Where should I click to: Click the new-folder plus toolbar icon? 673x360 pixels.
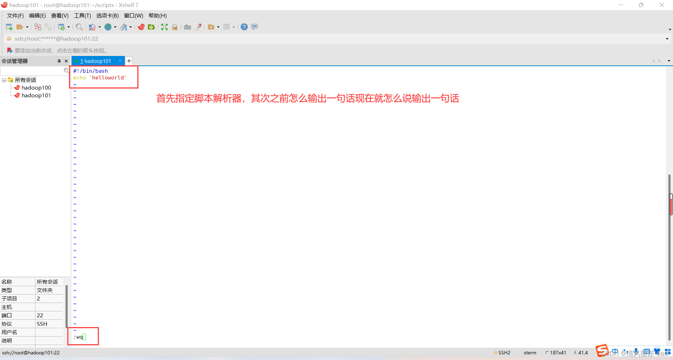tap(211, 27)
